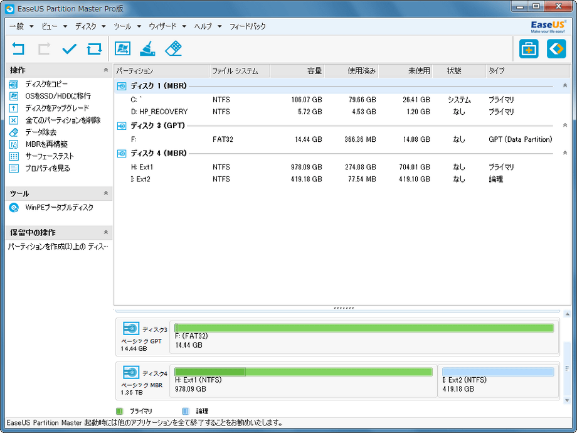The width and height of the screenshot is (577, 433).
Task: Click the プロパティを見る icon
Action: click(x=14, y=168)
